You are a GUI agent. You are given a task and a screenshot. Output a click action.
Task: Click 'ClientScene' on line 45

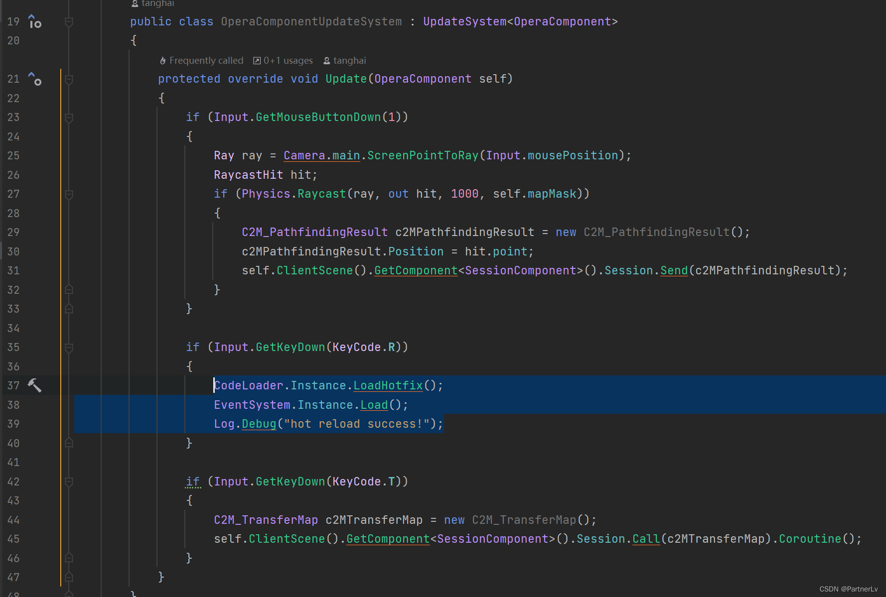coord(287,539)
